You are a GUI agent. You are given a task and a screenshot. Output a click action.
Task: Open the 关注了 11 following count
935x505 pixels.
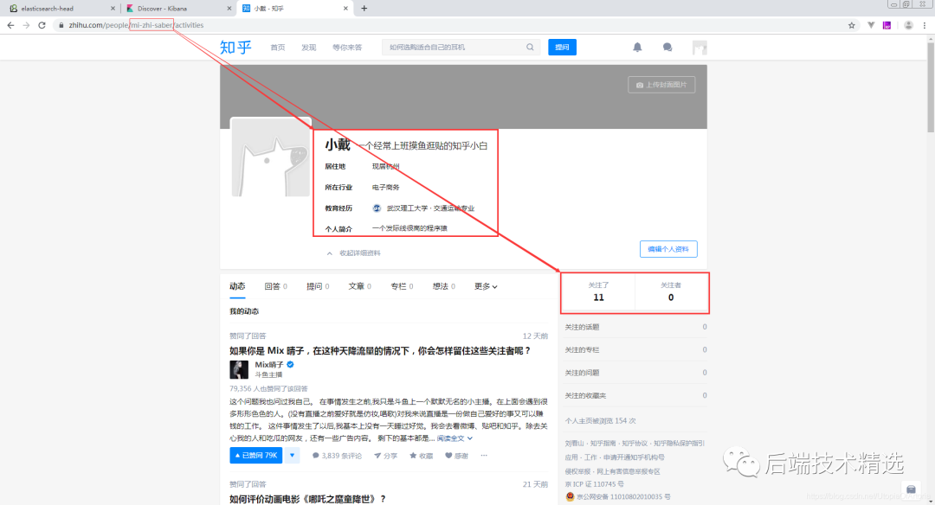598,291
